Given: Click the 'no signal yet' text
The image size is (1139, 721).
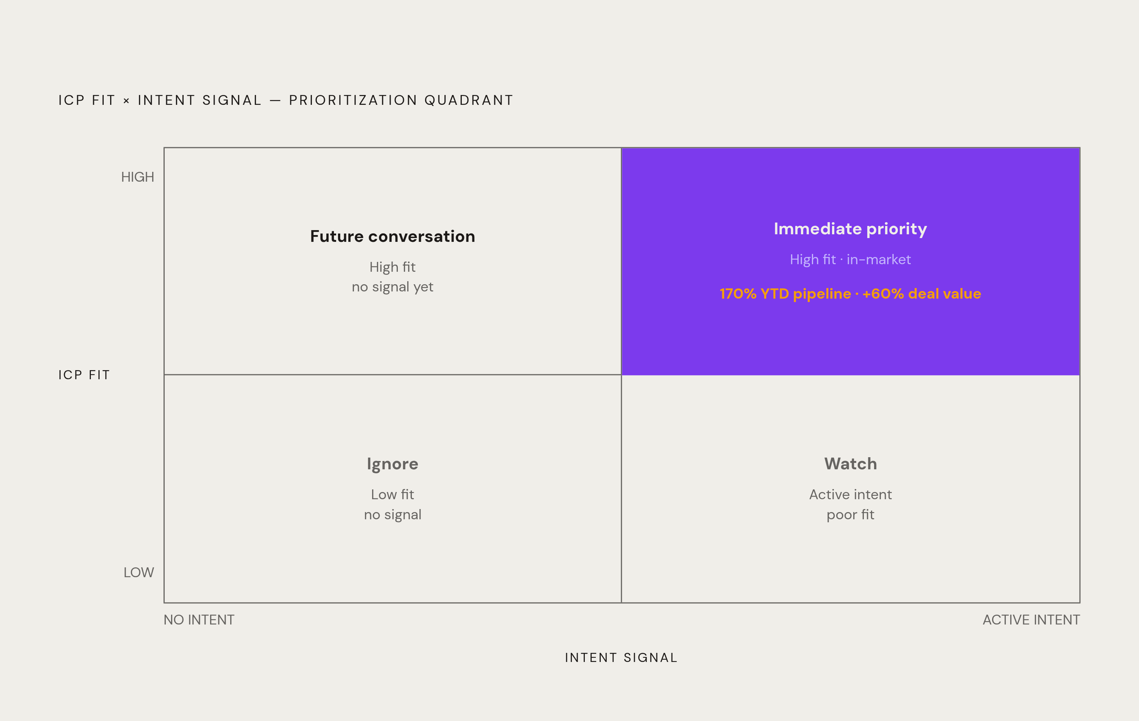Looking at the screenshot, I should point(393,287).
